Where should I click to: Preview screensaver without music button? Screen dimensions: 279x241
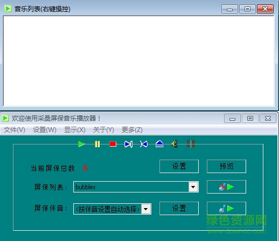coord(226,187)
